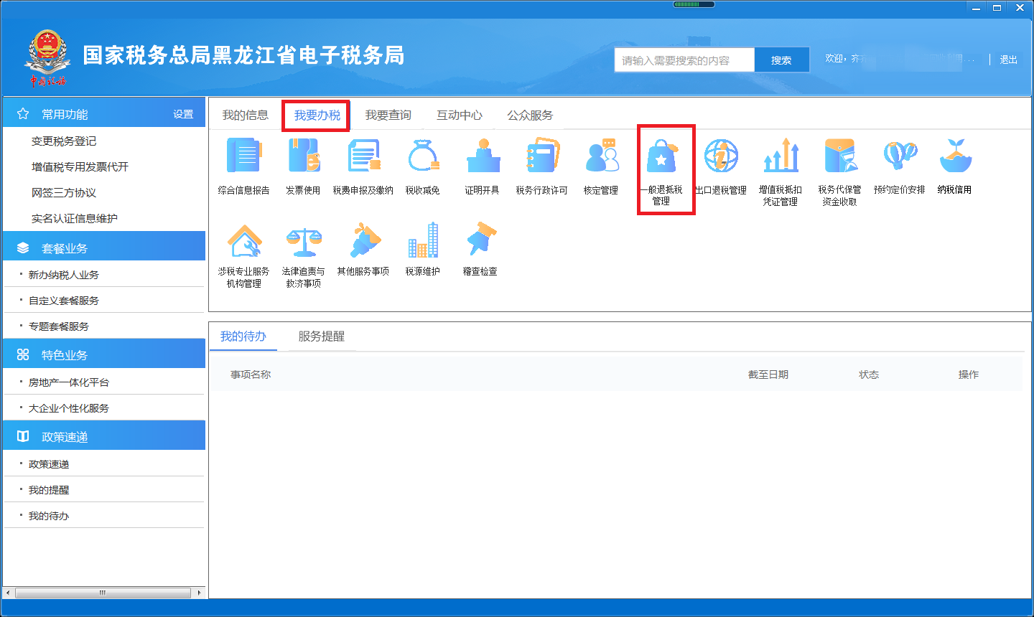This screenshot has height=617, width=1034.
Task: Switch to the 我要查询 tab
Action: 388,115
